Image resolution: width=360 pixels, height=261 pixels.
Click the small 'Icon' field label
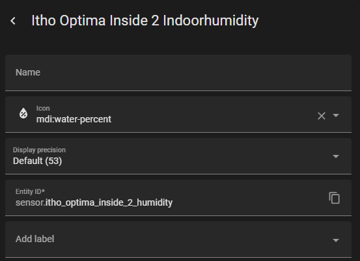pos(43,108)
